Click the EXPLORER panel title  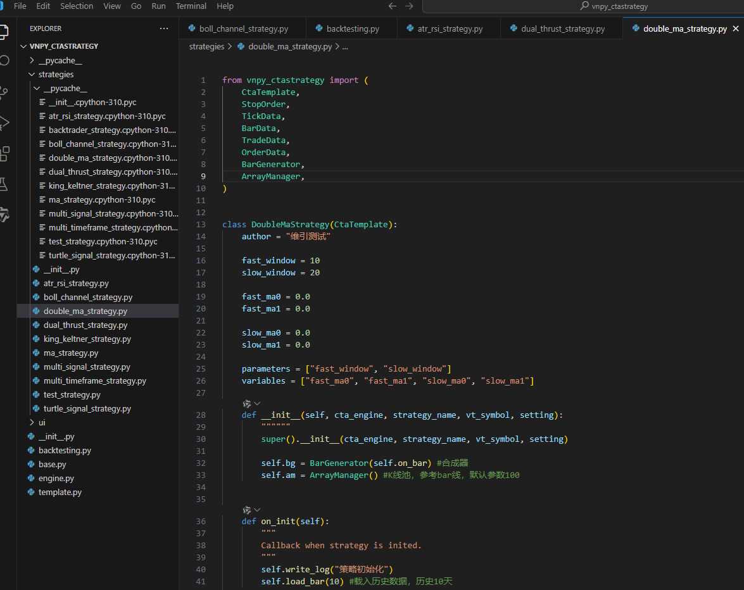pos(46,28)
